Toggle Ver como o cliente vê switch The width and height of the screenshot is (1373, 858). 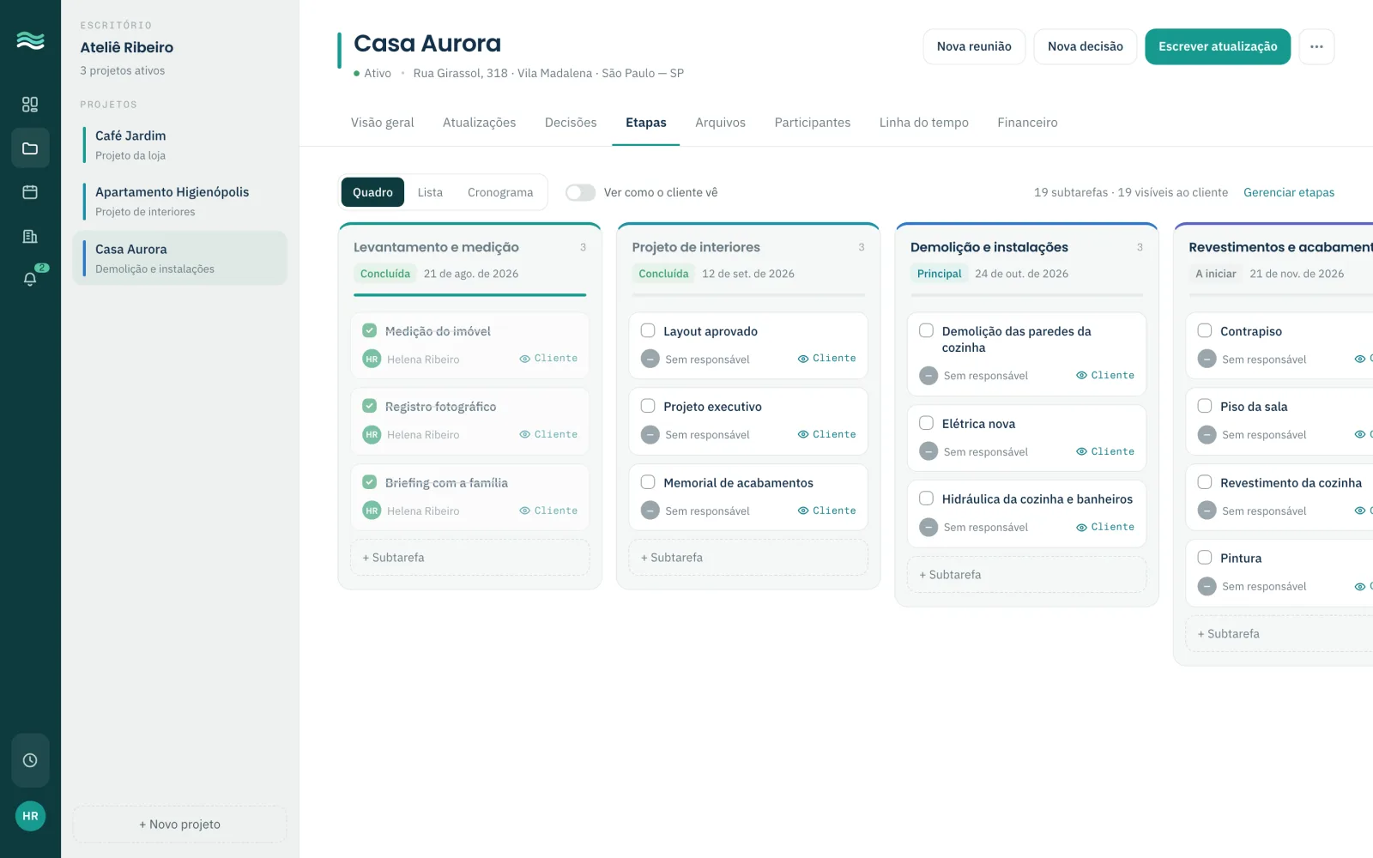(580, 192)
